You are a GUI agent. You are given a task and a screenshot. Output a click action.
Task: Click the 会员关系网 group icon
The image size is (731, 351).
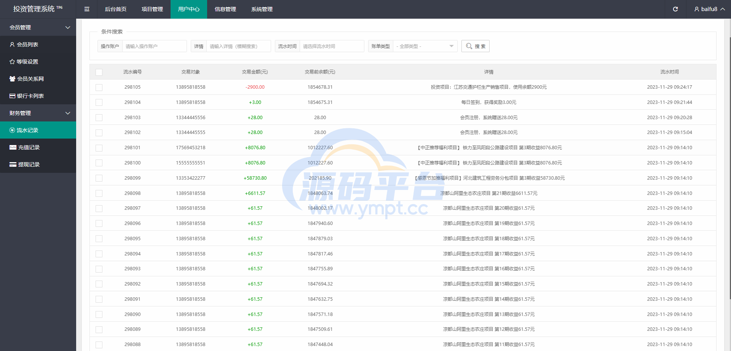[13, 79]
